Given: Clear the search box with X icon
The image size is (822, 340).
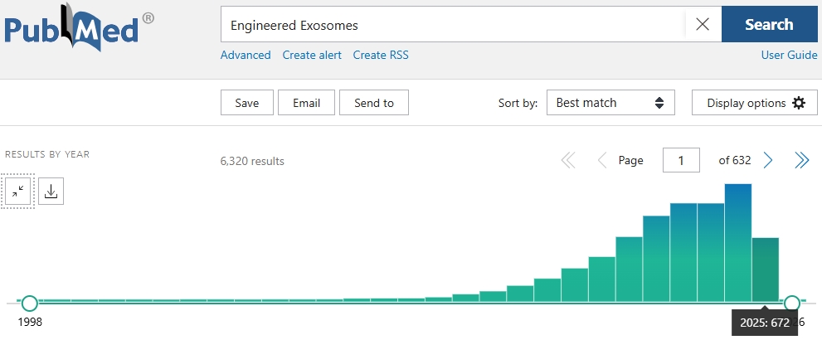Looking at the screenshot, I should [703, 25].
